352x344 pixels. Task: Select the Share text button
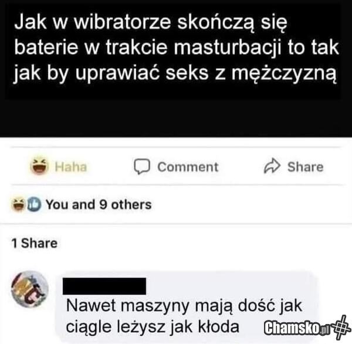click(x=305, y=167)
